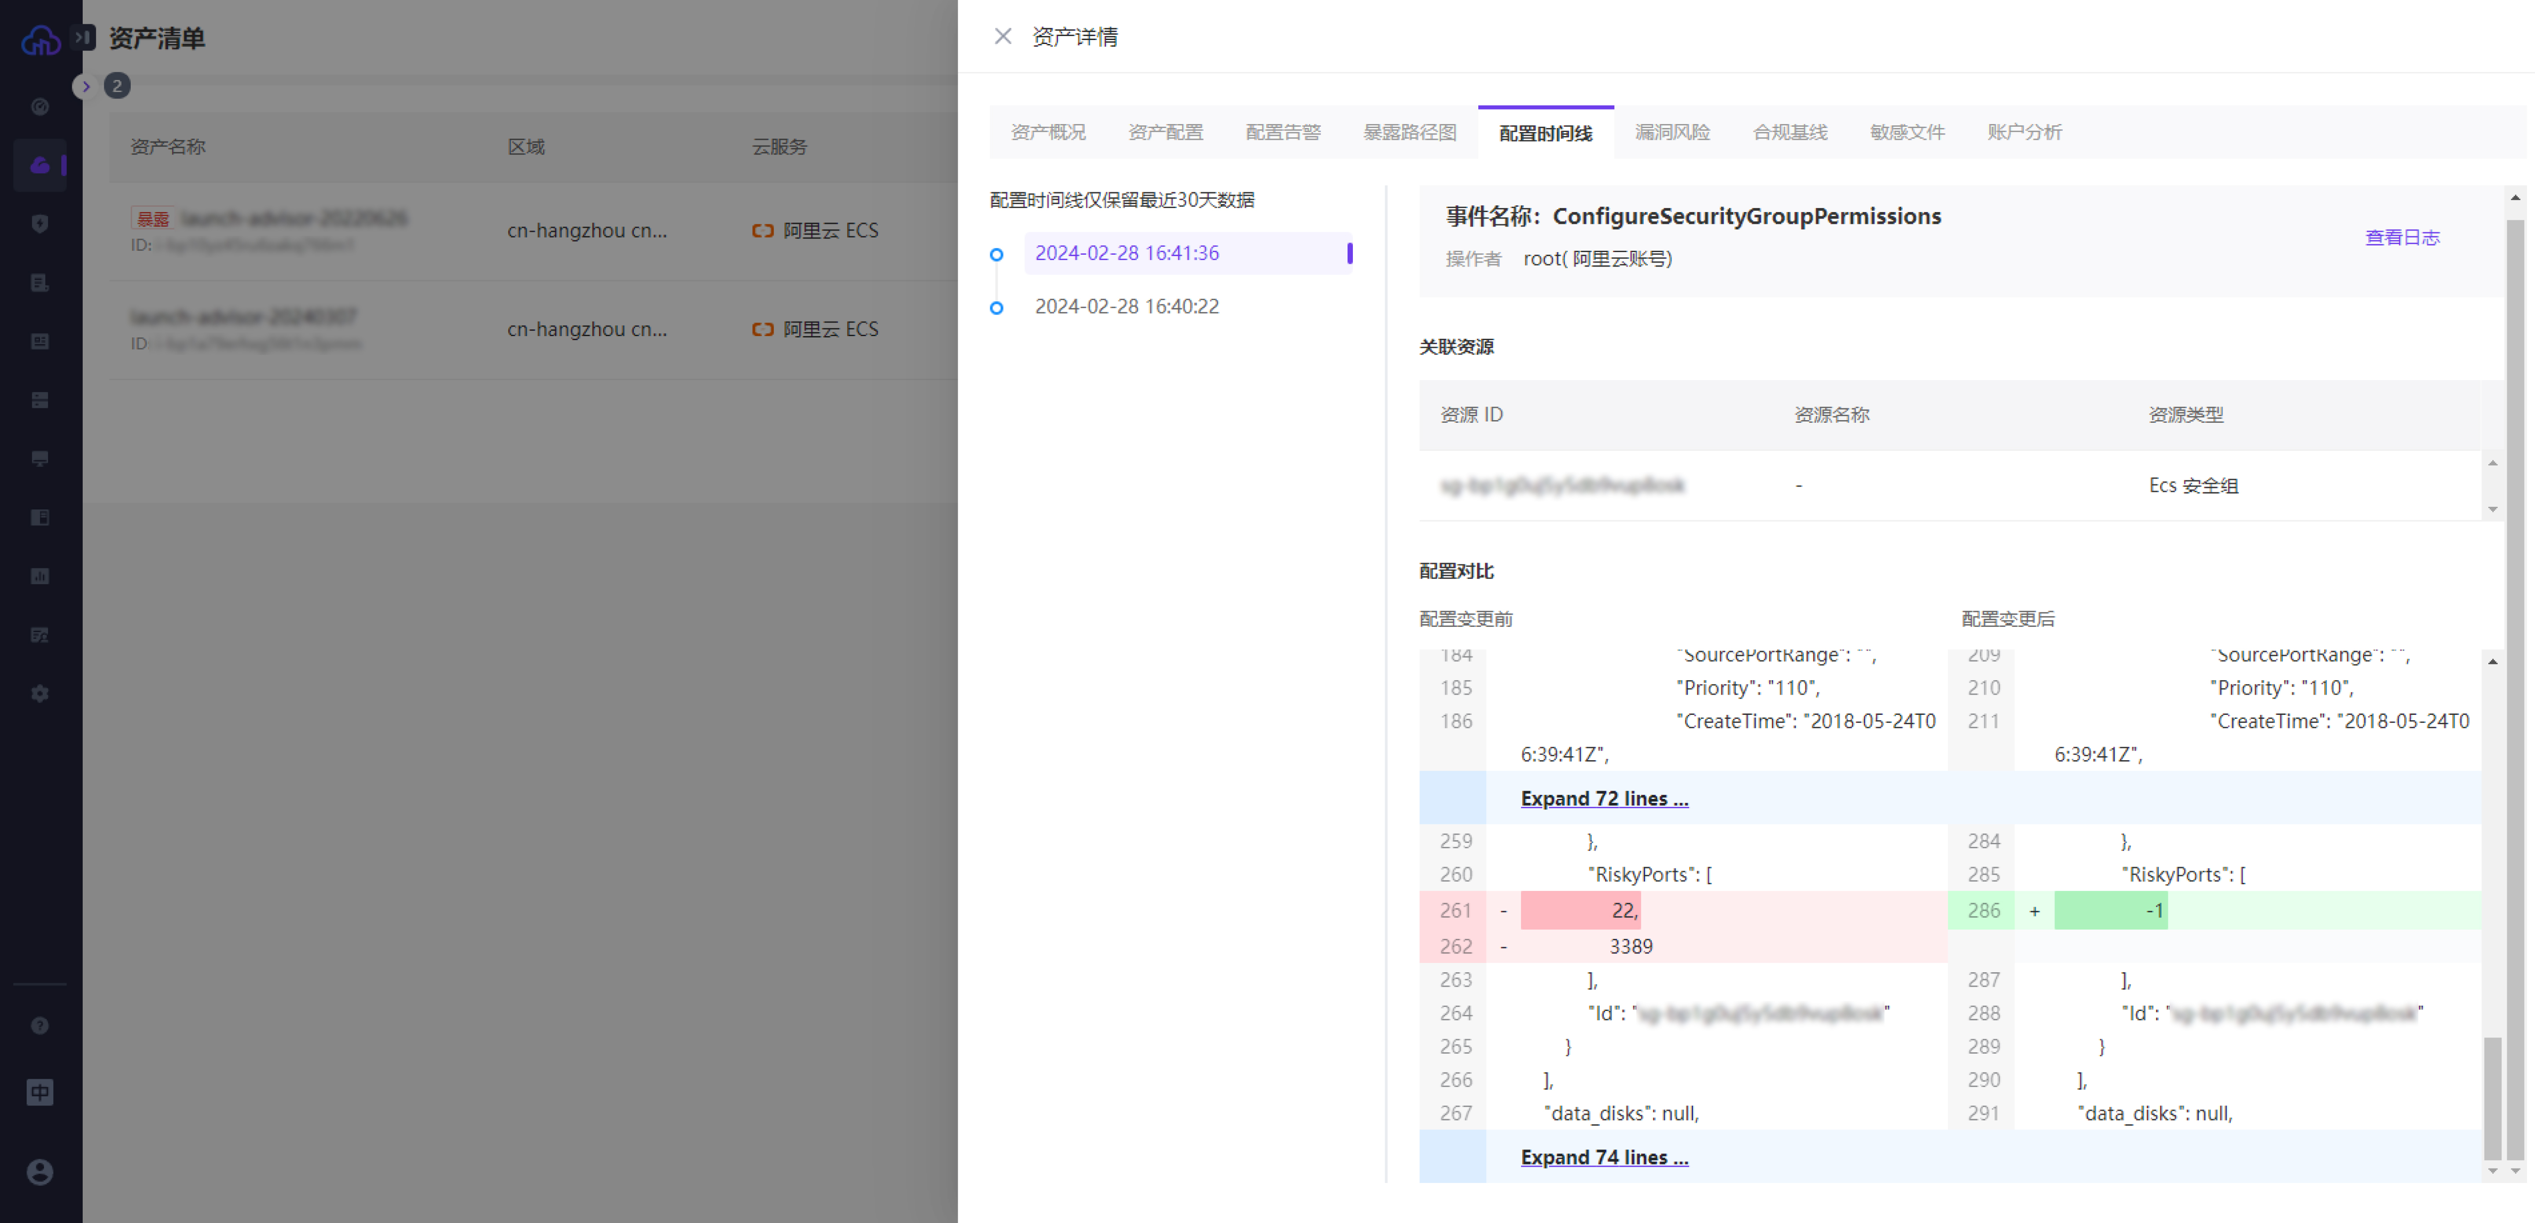The height and width of the screenshot is (1223, 2535).
Task: Switch to the 资产概况 tab
Action: click(x=1048, y=133)
